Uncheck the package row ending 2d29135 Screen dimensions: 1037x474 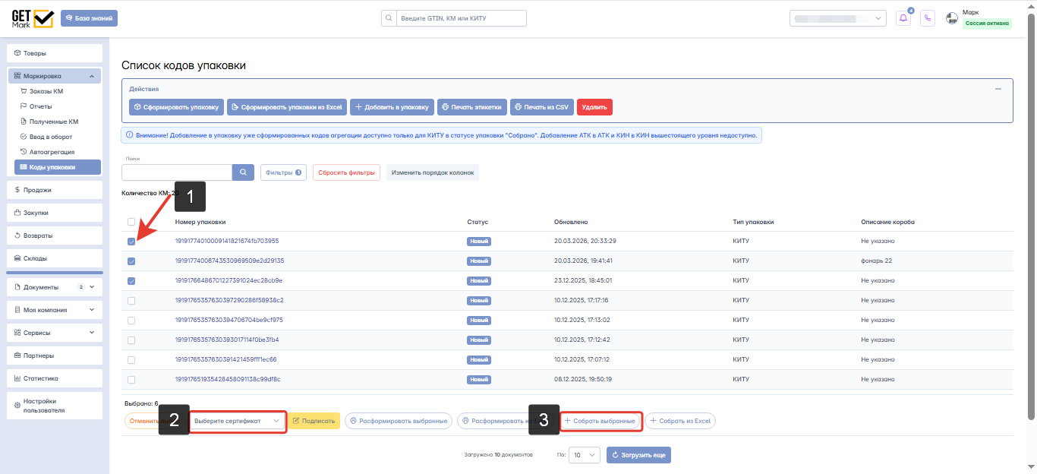(131, 261)
